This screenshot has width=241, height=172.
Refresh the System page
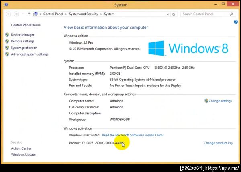[x=174, y=14]
